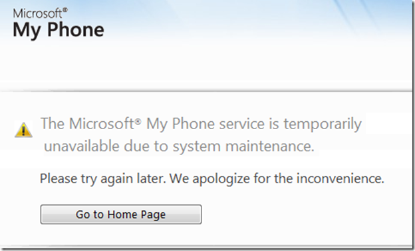The width and height of the screenshot is (415, 251).
Task: Click 'My Phone service' in the gray heading
Action: [206, 124]
